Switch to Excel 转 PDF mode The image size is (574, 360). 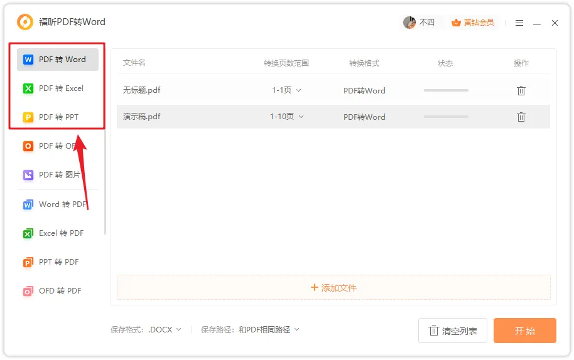(x=58, y=233)
